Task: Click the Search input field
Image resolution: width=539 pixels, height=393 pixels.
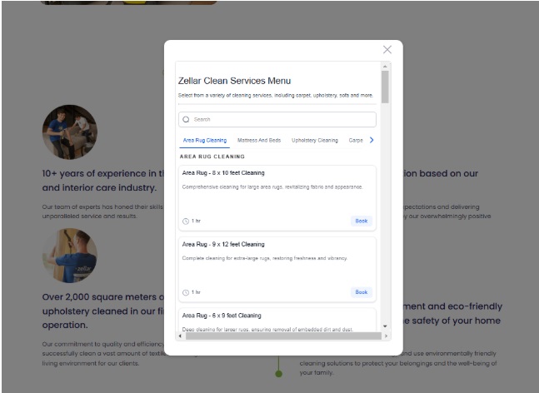Action: tap(277, 120)
